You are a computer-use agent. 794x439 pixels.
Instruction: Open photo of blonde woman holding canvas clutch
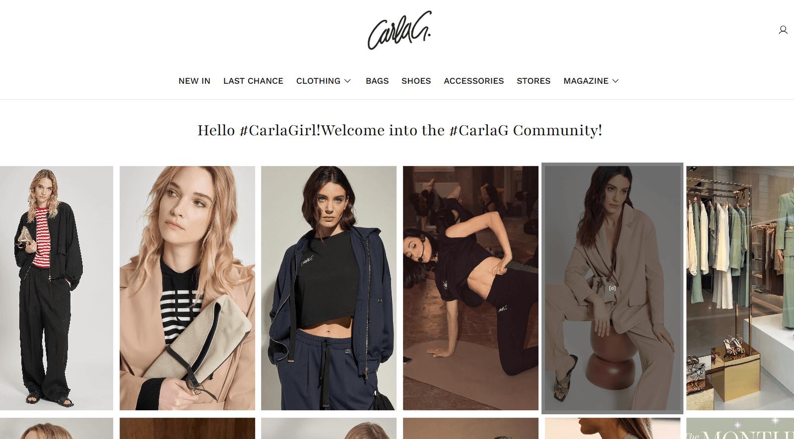click(x=187, y=288)
